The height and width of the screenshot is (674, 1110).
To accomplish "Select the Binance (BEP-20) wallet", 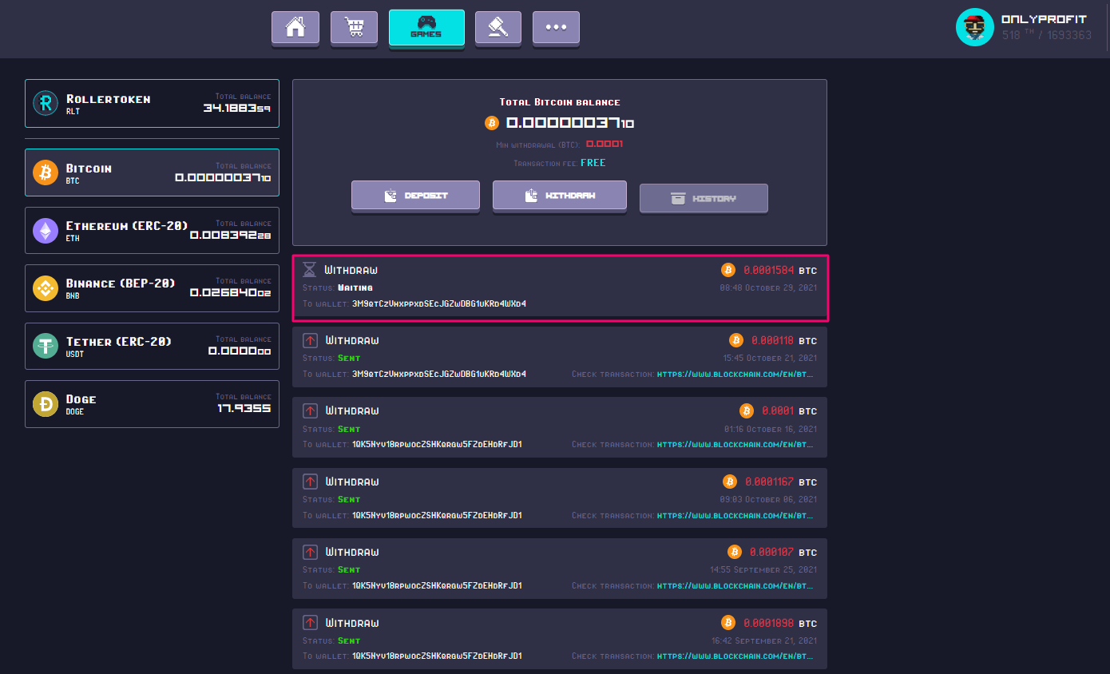I will [152, 288].
